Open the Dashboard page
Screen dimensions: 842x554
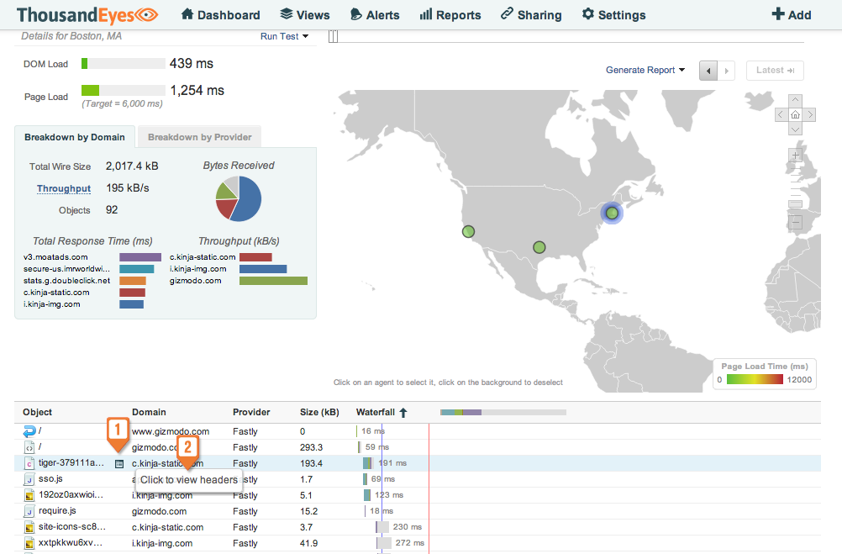pyautogui.click(x=220, y=14)
